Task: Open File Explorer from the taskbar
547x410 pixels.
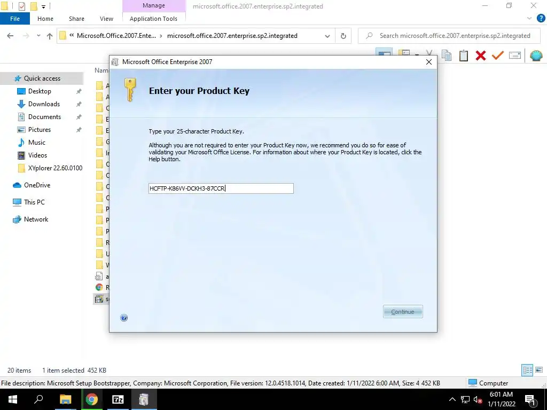Action: (x=65, y=399)
